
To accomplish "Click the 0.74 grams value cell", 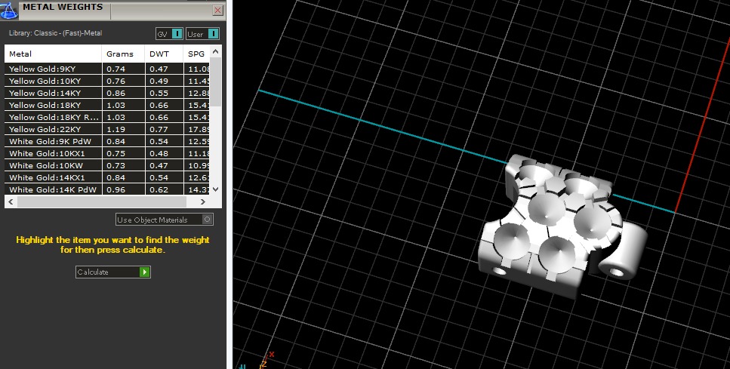I will coord(123,69).
